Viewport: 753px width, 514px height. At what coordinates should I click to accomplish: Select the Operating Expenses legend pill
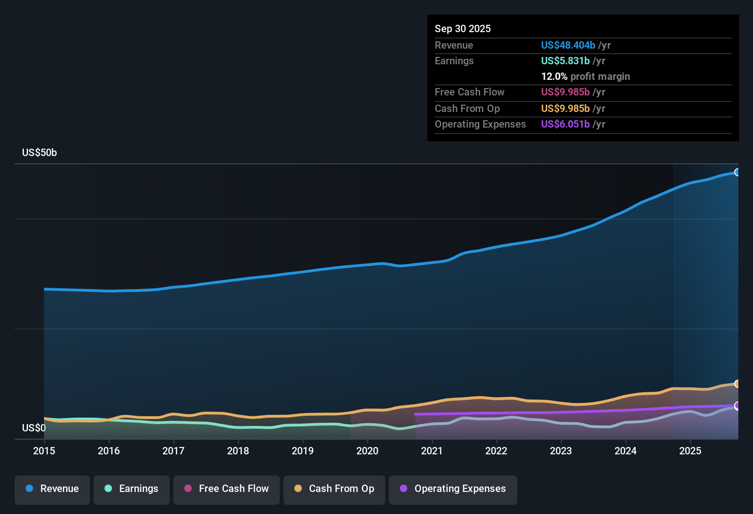click(x=453, y=489)
